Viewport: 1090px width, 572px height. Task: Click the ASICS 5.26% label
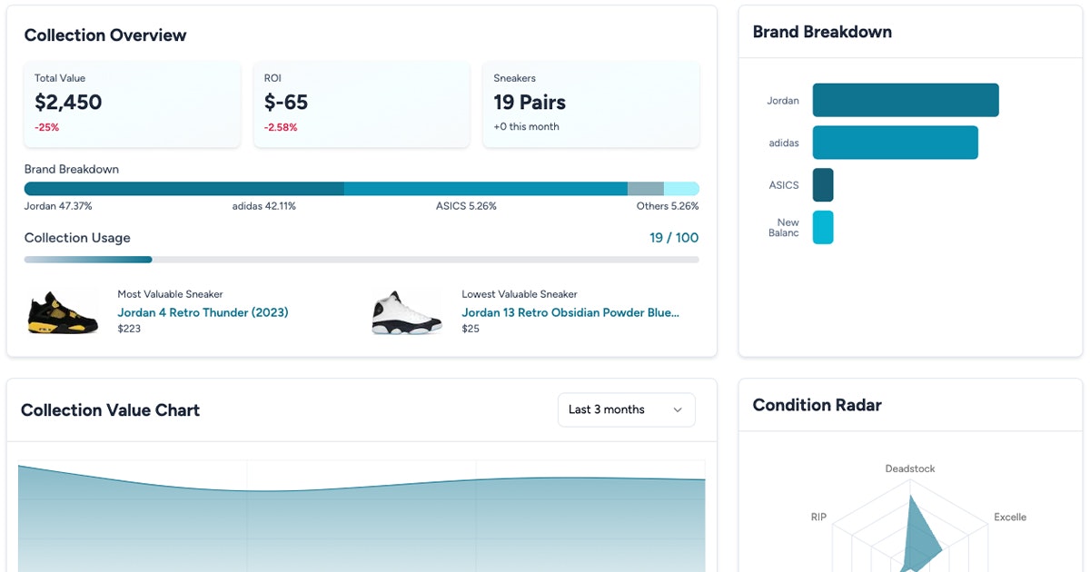coord(466,206)
